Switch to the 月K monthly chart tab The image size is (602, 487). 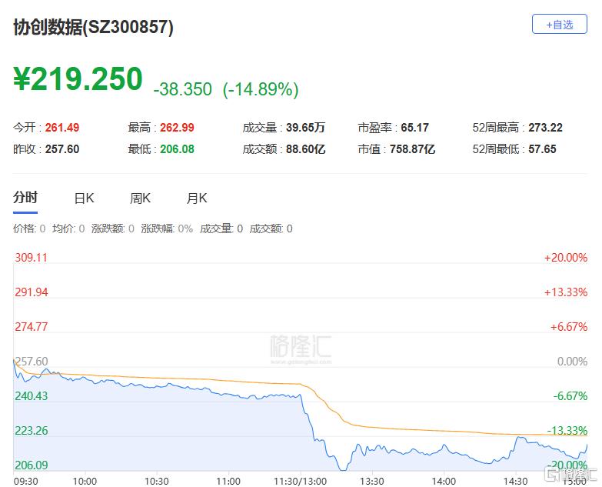pos(197,198)
